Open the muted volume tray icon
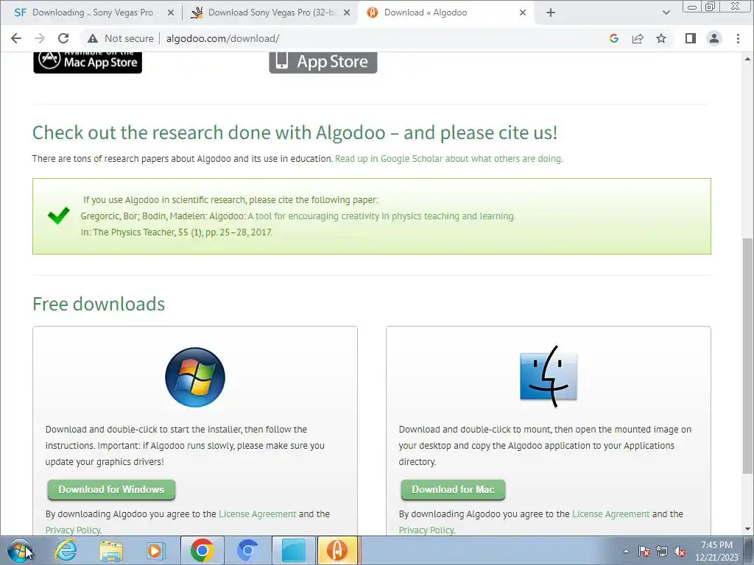The height and width of the screenshot is (565, 754). click(x=680, y=552)
